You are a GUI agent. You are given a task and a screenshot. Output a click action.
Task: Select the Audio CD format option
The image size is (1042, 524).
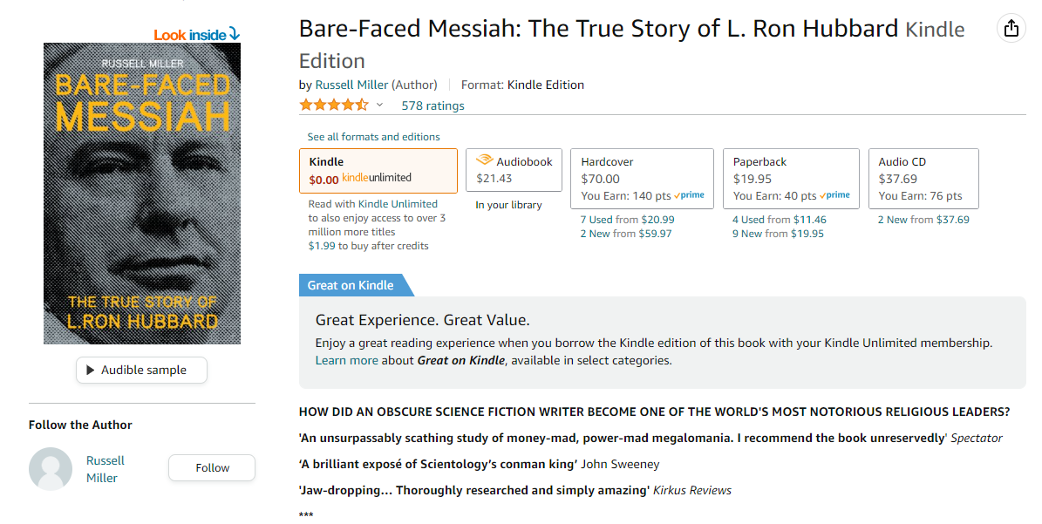coord(923,179)
